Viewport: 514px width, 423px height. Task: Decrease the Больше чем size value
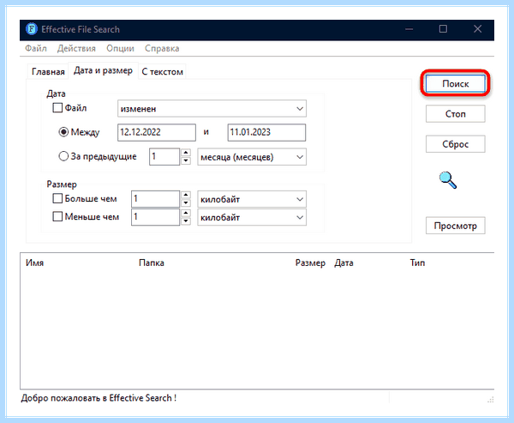point(186,202)
